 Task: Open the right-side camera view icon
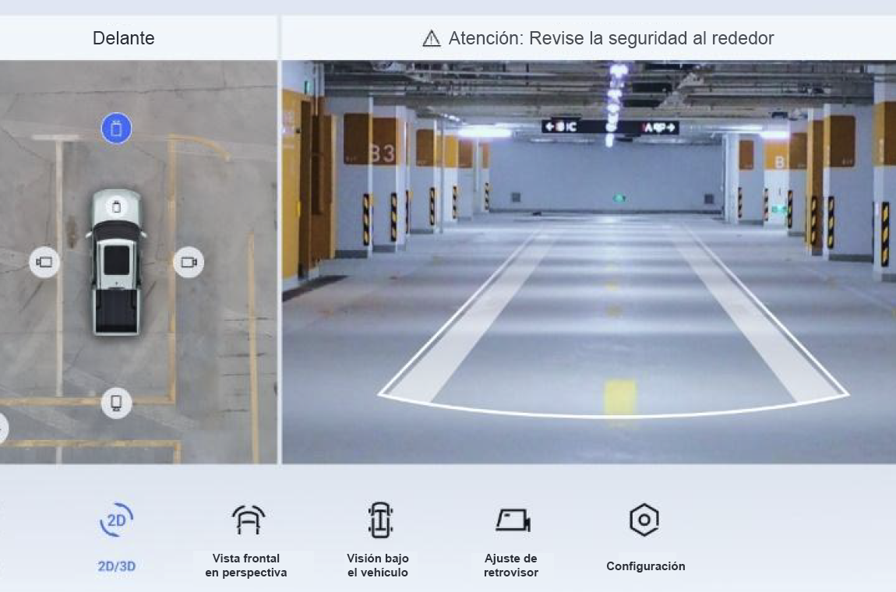[189, 263]
